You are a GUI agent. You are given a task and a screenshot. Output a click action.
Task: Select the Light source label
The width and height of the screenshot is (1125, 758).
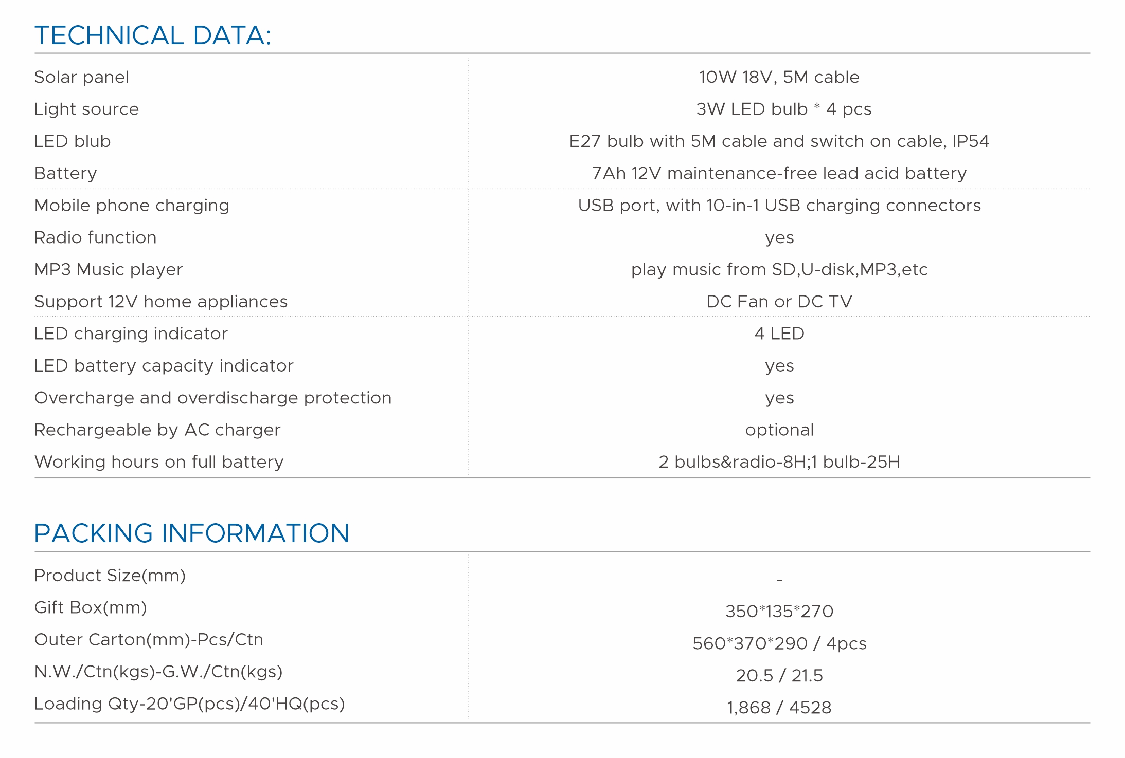pos(86,109)
